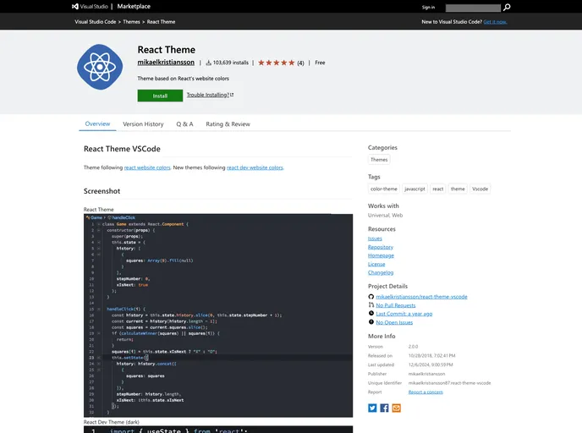Open the Trouble Installing link
This screenshot has width=582, height=433.
(210, 96)
